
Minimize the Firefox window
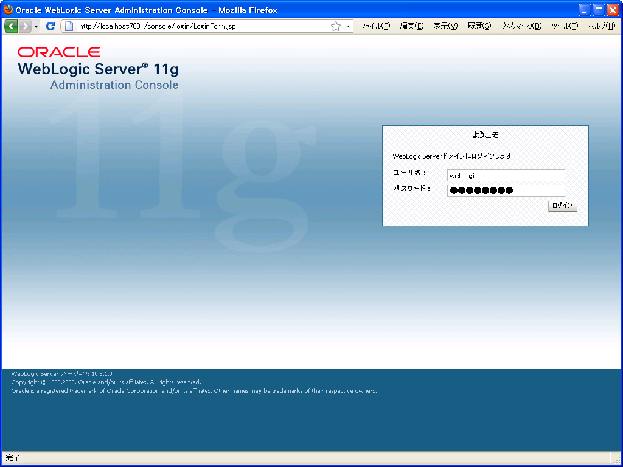[x=585, y=10]
